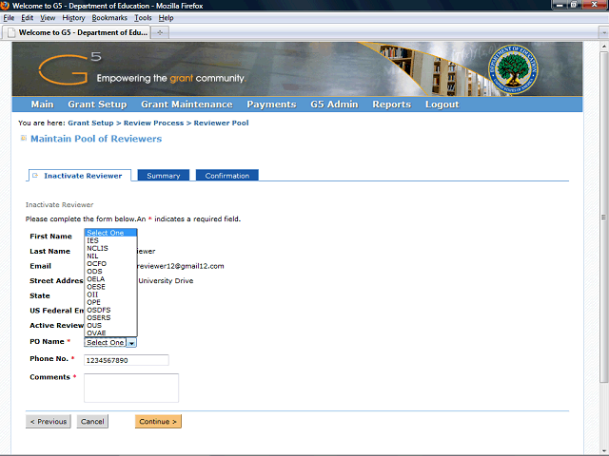Go to Main in the navigation bar
The width and height of the screenshot is (609, 456).
(42, 104)
